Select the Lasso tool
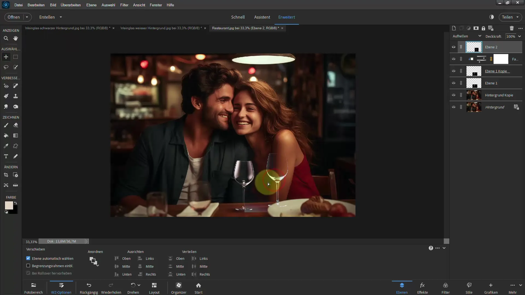This screenshot has height=295, width=525. pyautogui.click(x=6, y=67)
